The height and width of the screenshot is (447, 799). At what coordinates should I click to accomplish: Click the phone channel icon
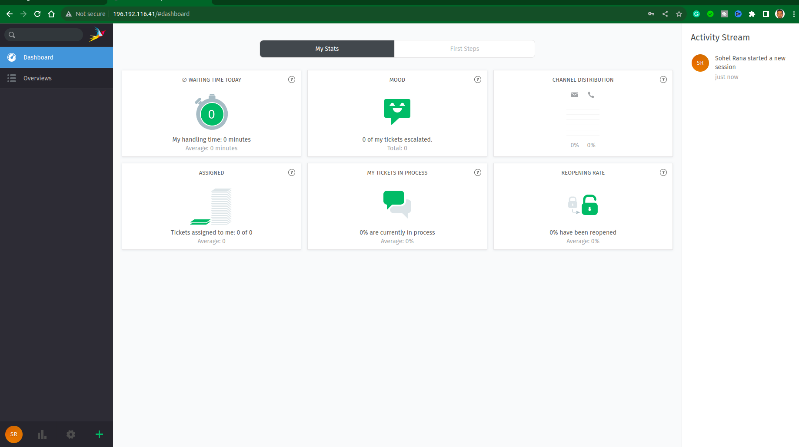click(x=591, y=95)
